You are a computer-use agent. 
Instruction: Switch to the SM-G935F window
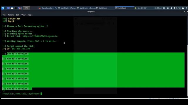[140, 8]
